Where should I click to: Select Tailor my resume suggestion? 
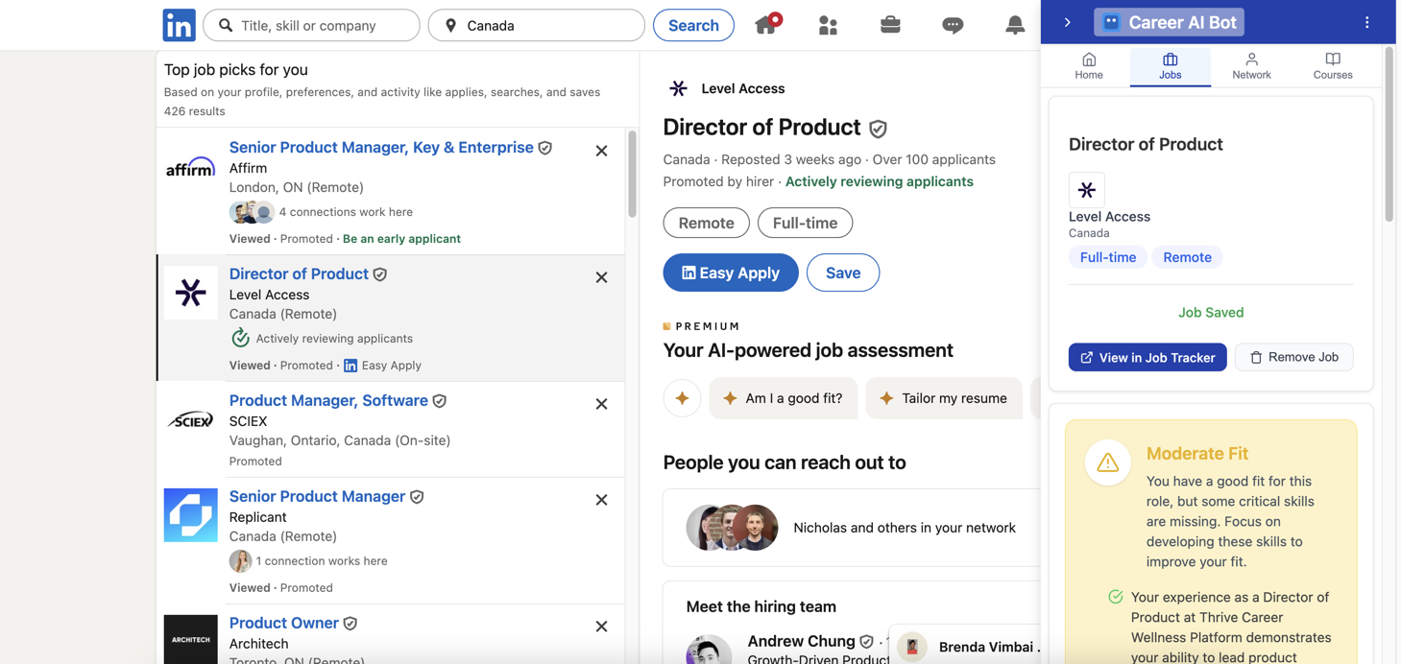pos(943,398)
